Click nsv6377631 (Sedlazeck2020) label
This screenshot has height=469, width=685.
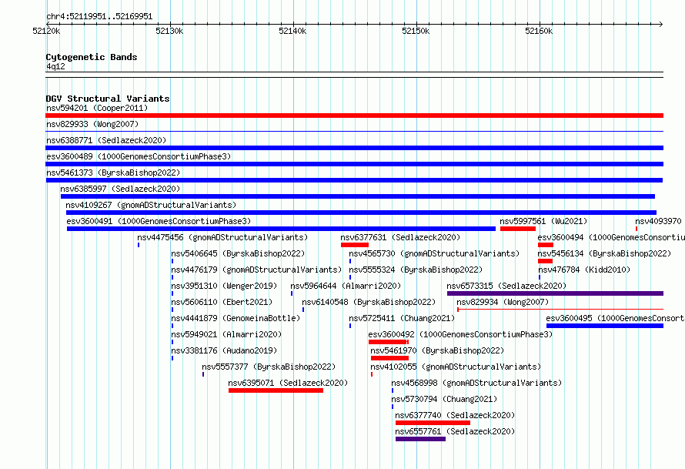(400, 237)
